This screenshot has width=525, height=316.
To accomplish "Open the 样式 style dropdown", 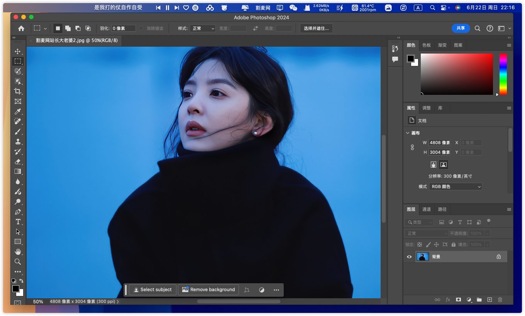I will [202, 29].
